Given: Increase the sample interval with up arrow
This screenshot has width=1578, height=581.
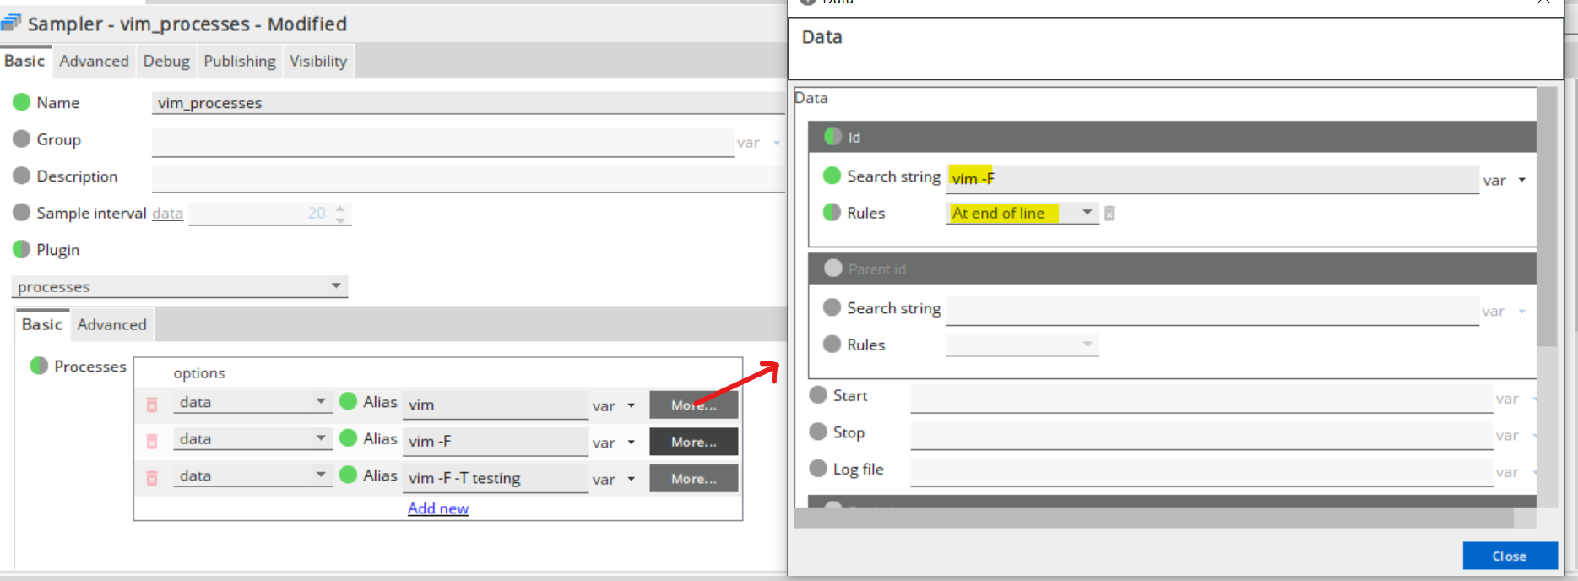Looking at the screenshot, I should tap(339, 208).
